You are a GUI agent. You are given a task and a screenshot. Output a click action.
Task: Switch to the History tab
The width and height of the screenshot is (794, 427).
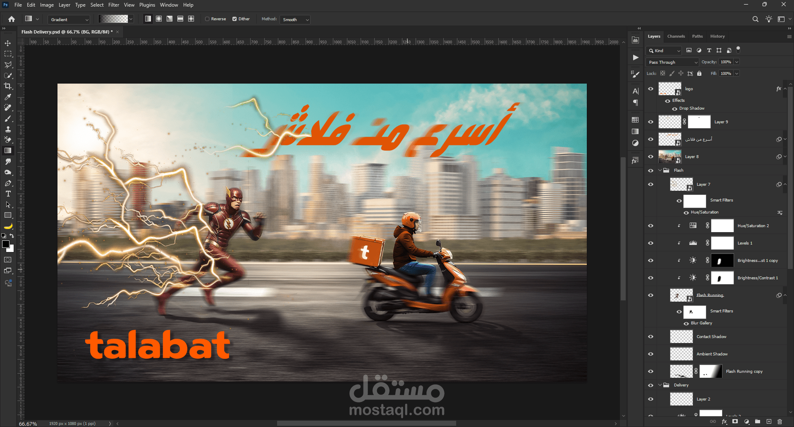pyautogui.click(x=717, y=36)
